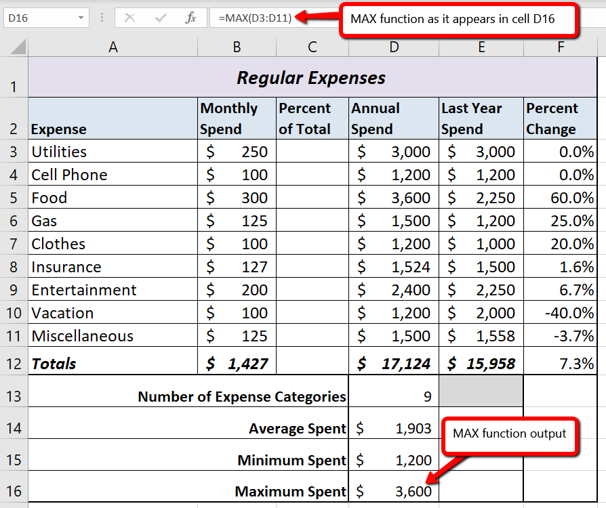The width and height of the screenshot is (606, 508).
Task: Select column C header
Action: (x=312, y=47)
